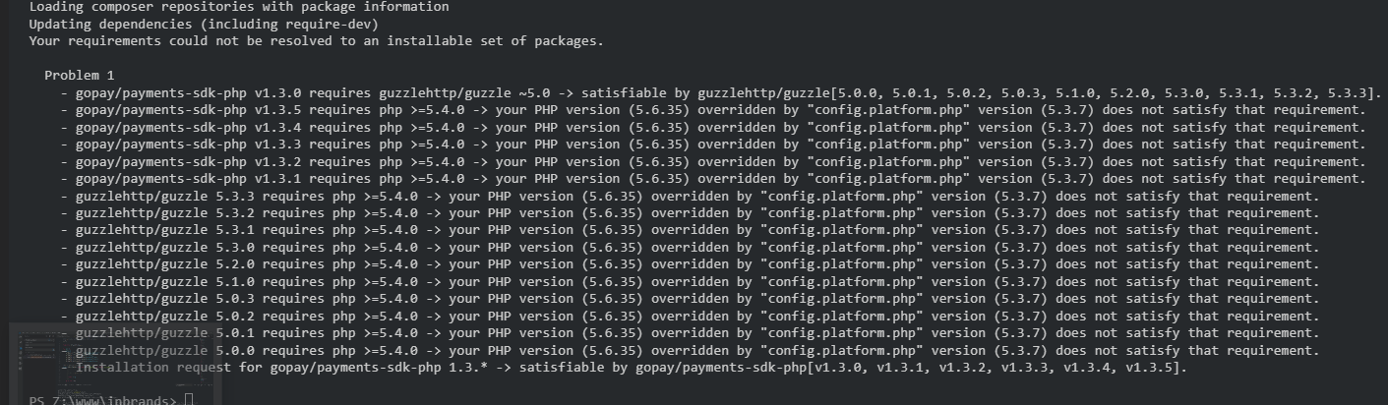Click the "Your requirements could not be resolved" message

[316, 40]
